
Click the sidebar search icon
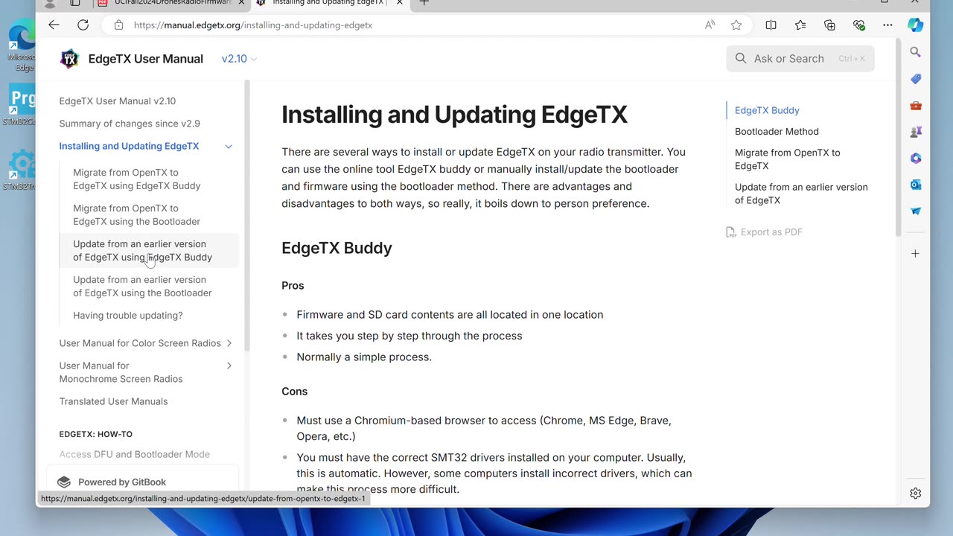pos(916,52)
